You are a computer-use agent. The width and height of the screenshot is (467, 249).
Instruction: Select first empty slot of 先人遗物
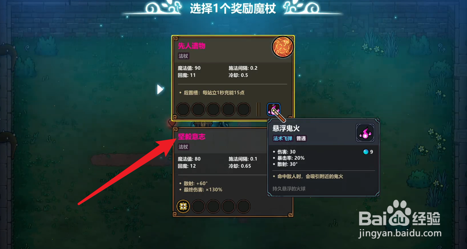click(183, 109)
